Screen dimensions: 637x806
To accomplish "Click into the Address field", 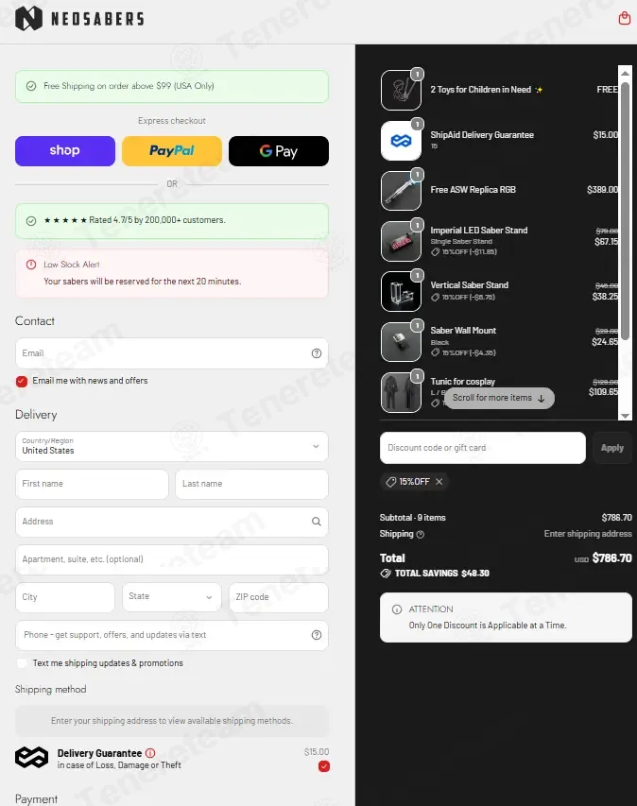I will click(x=172, y=522).
